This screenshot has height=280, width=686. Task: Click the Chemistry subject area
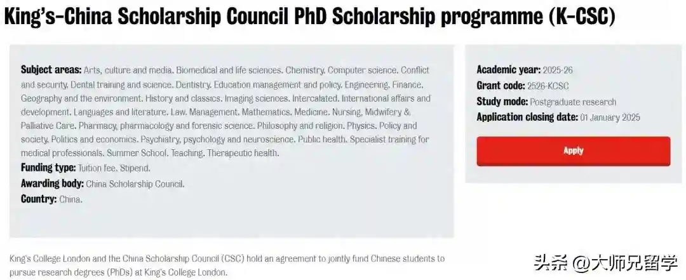point(305,70)
